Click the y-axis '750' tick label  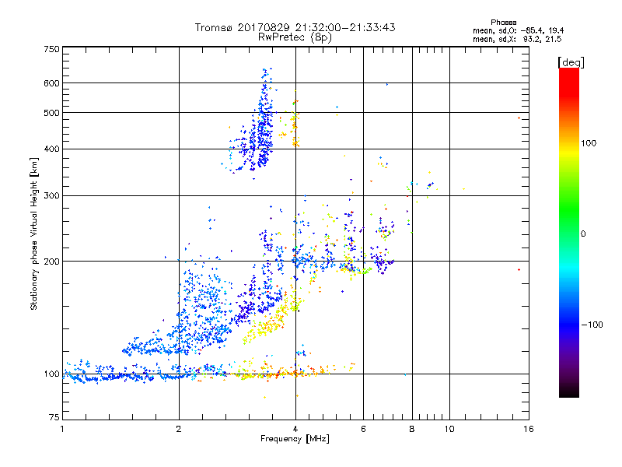tap(52, 49)
